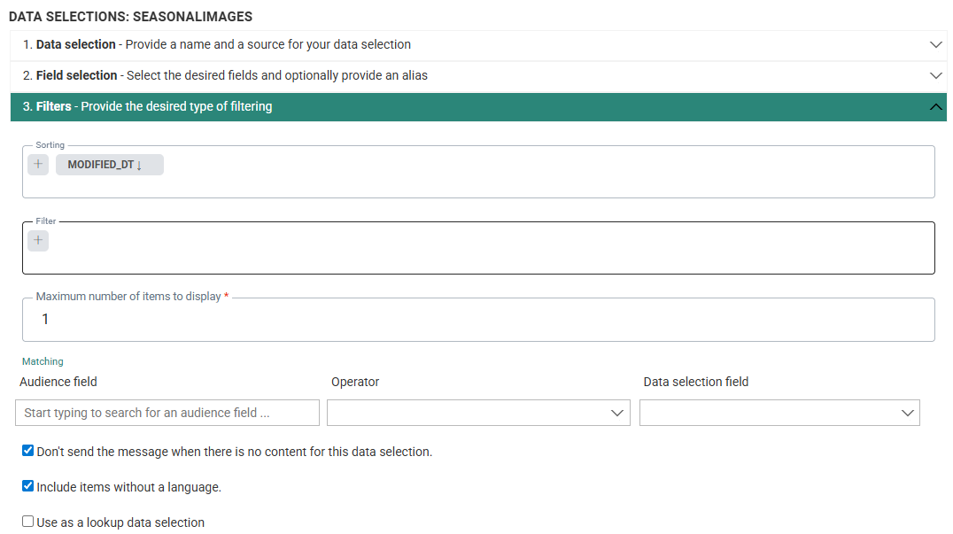Open the 1. Data selection step header
This screenshot has height=534, width=953.
pyautogui.click(x=217, y=44)
